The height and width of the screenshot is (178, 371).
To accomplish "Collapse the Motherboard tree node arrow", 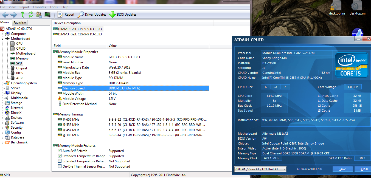I will 3,39.
